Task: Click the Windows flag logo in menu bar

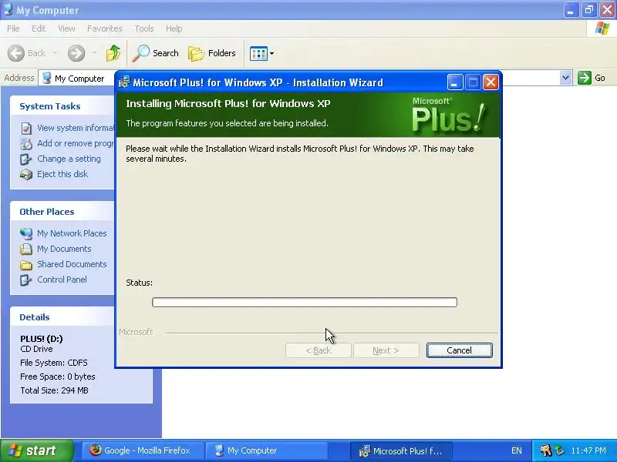Action: pyautogui.click(x=602, y=28)
